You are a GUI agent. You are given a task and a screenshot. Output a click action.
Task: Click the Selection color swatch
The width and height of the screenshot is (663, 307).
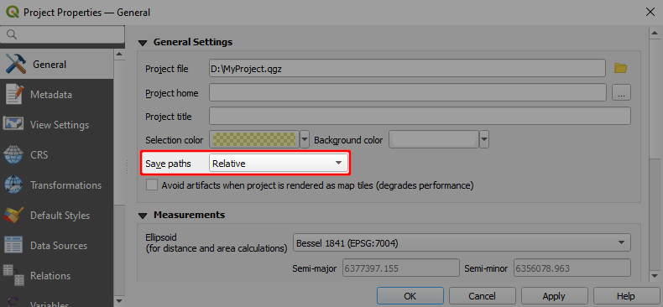(254, 139)
